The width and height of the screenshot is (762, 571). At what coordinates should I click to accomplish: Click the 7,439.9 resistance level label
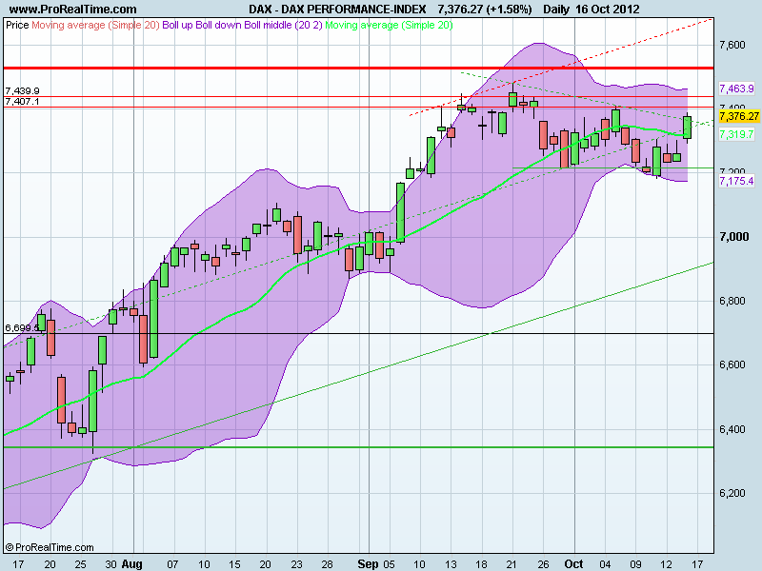(22, 90)
